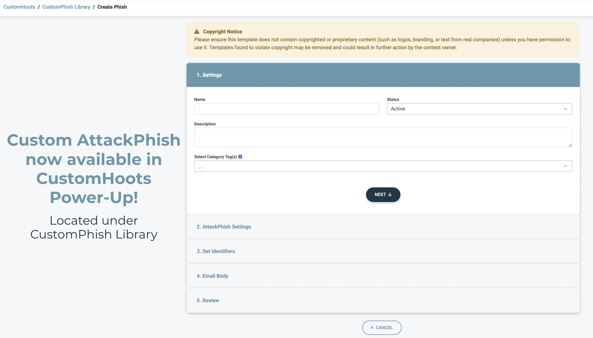Click the Copyright Notice warning icon
The width and height of the screenshot is (593, 338).
tap(197, 31)
